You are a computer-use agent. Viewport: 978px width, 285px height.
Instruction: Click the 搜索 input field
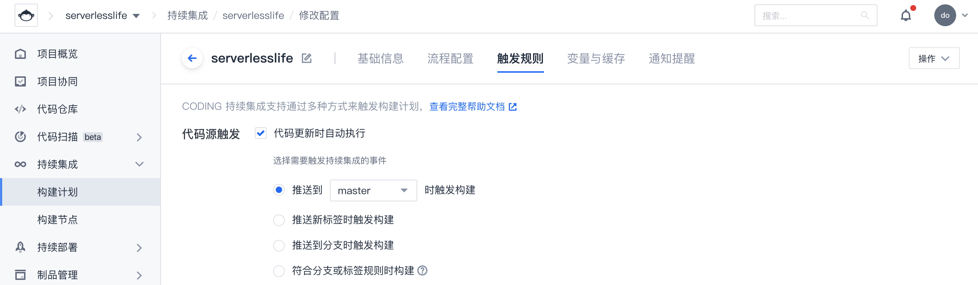811,16
